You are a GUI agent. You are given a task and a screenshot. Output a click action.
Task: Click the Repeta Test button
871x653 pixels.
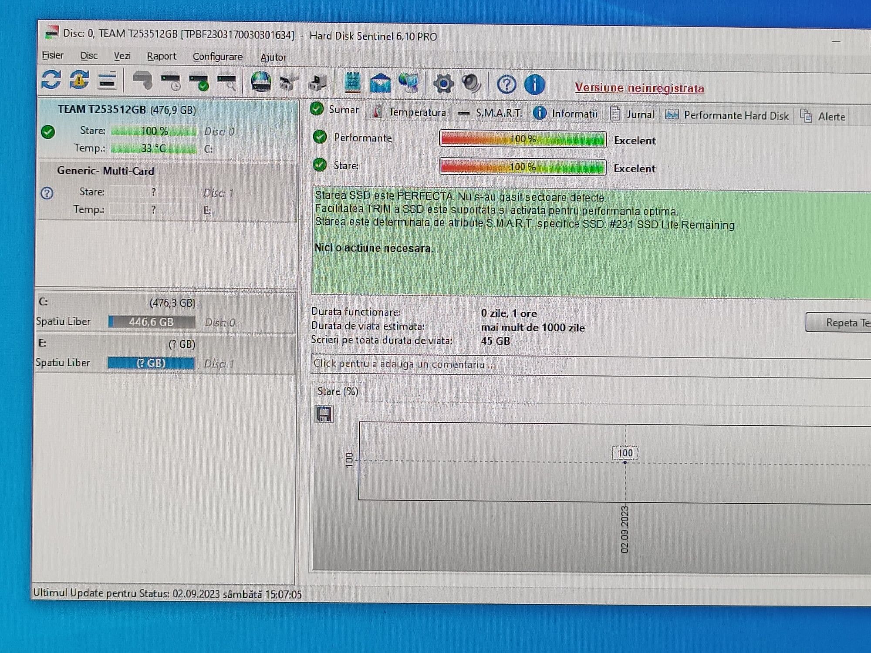pos(838,323)
